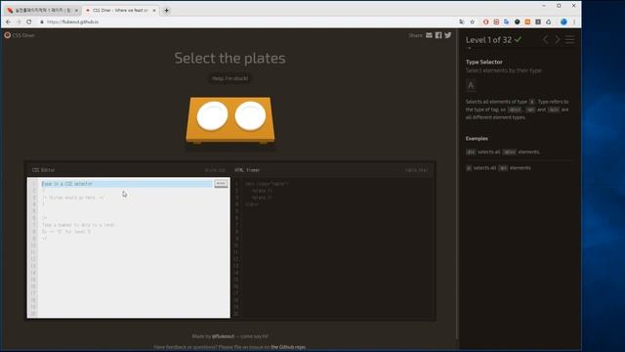Click the CSS Diner logo
625x352 pixels.
coord(20,35)
